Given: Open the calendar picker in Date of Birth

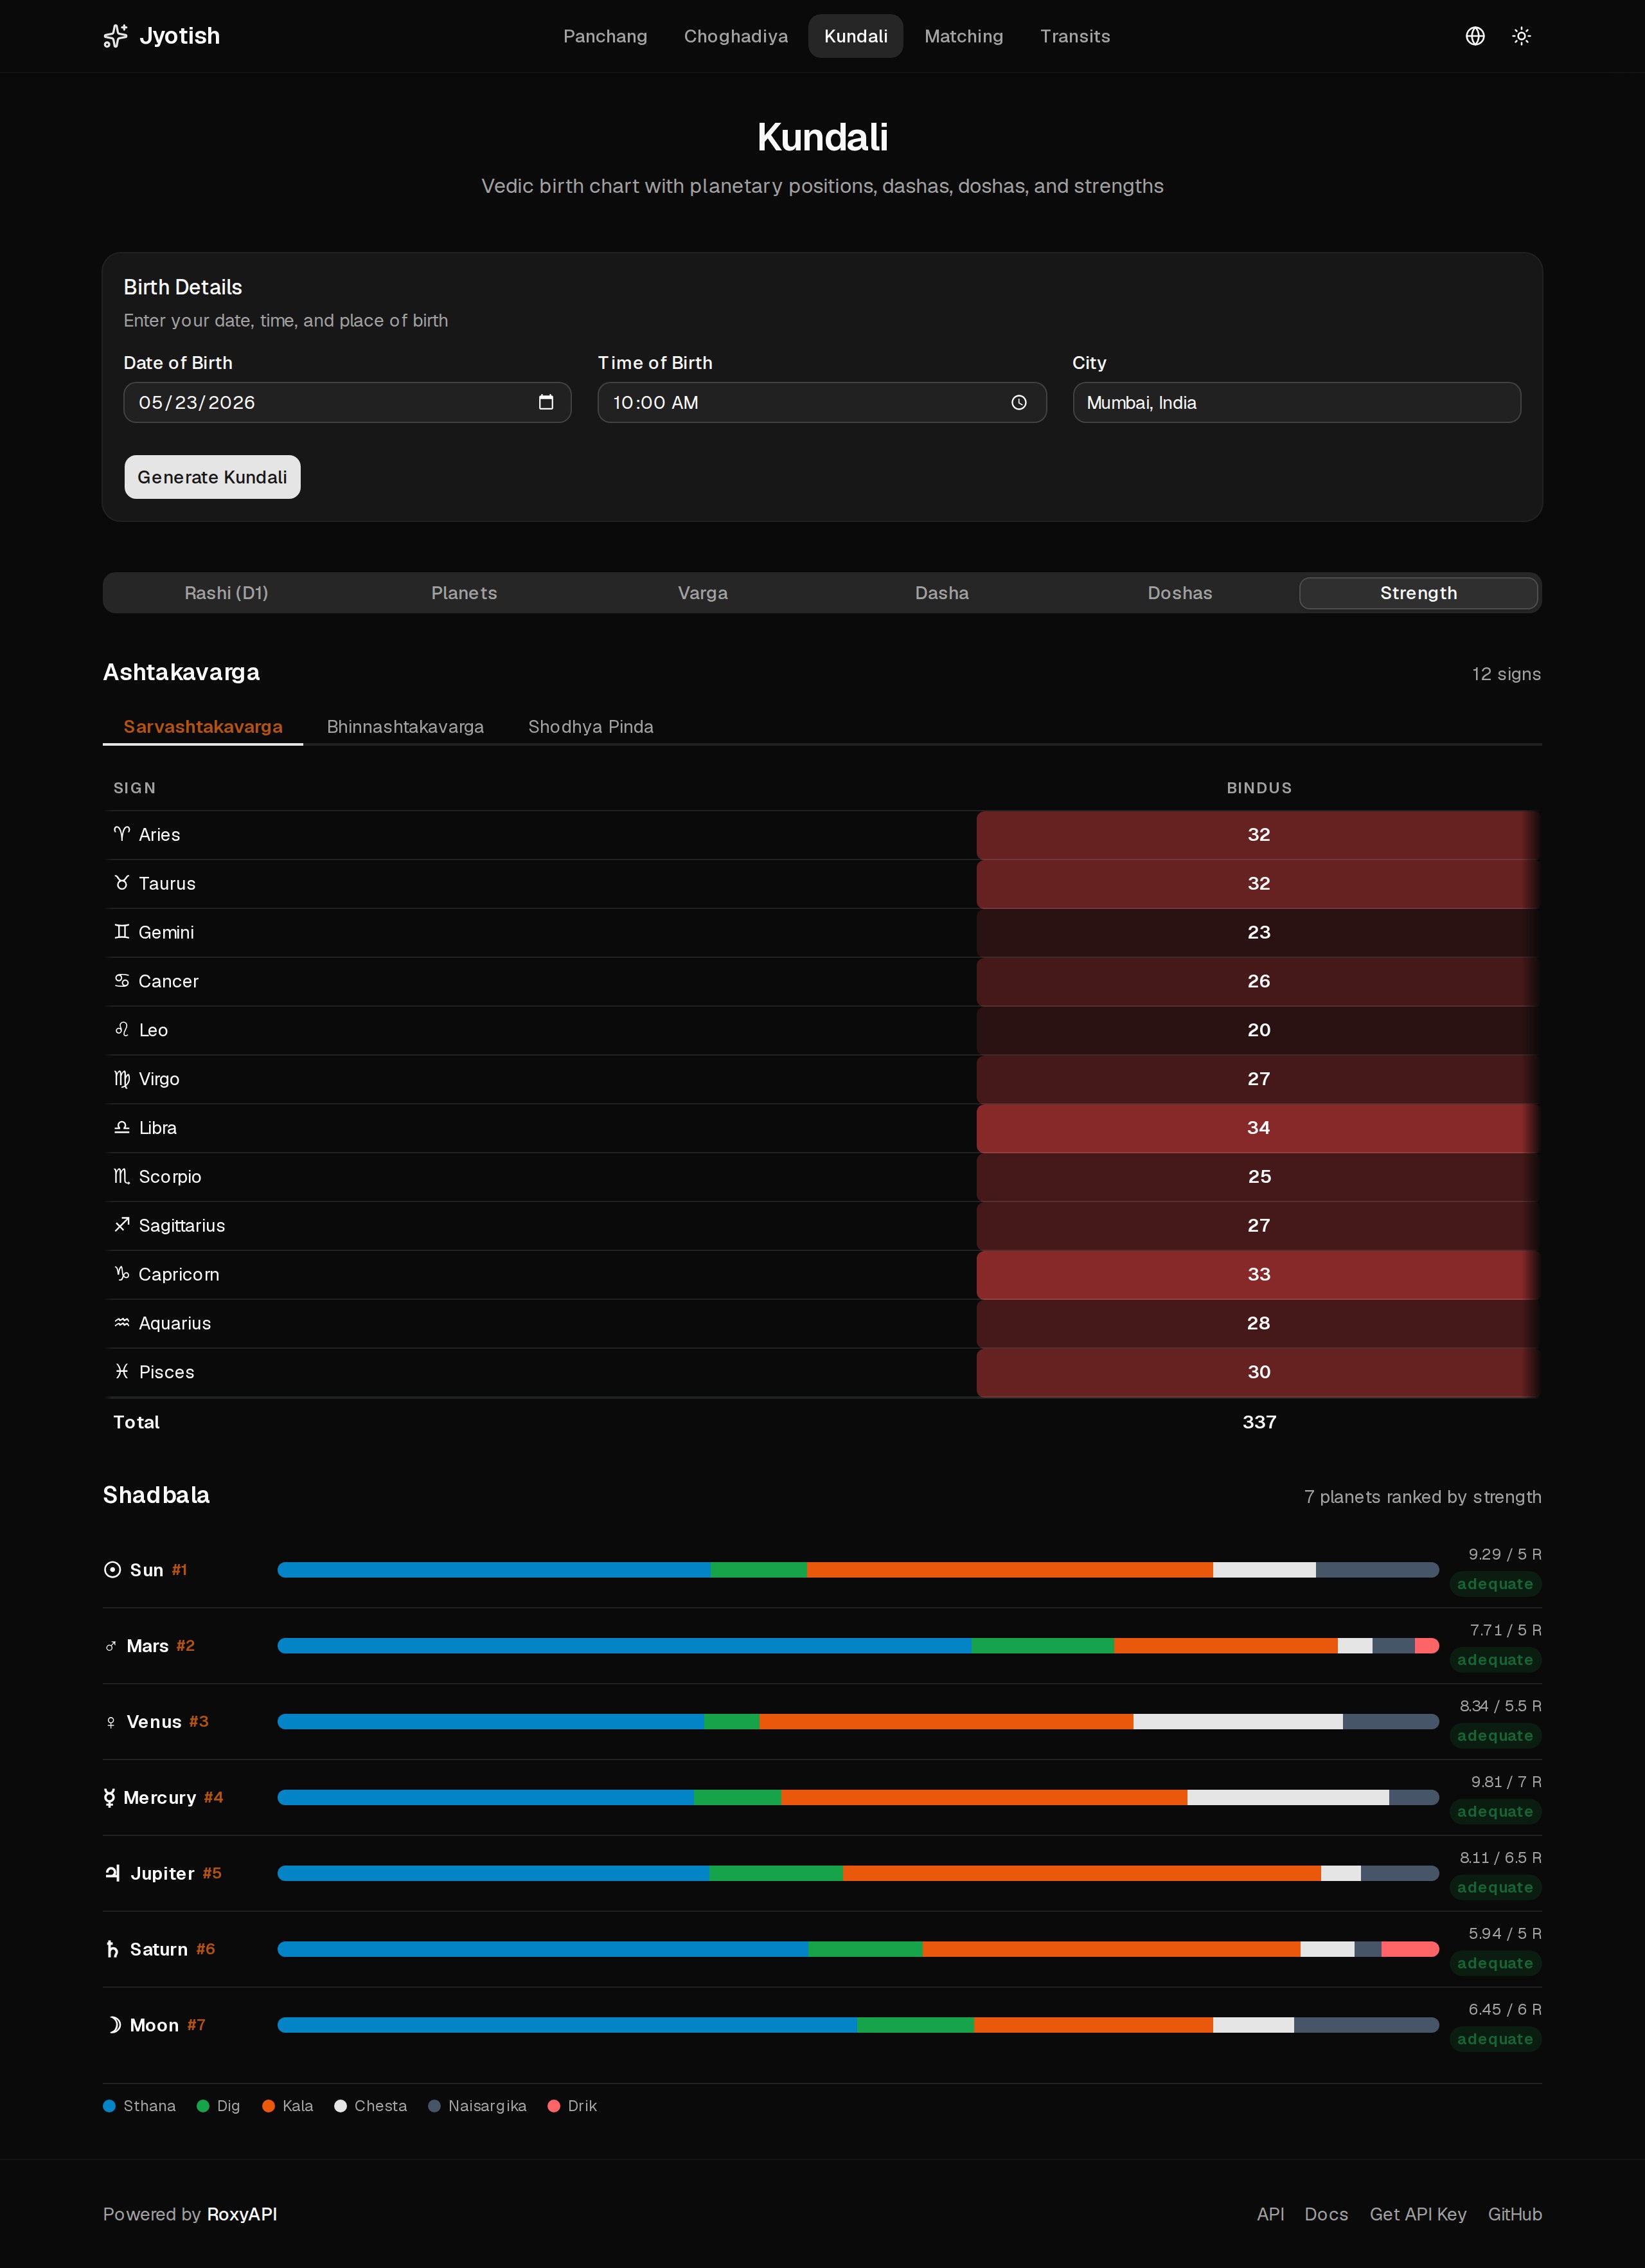Looking at the screenshot, I should (x=546, y=402).
